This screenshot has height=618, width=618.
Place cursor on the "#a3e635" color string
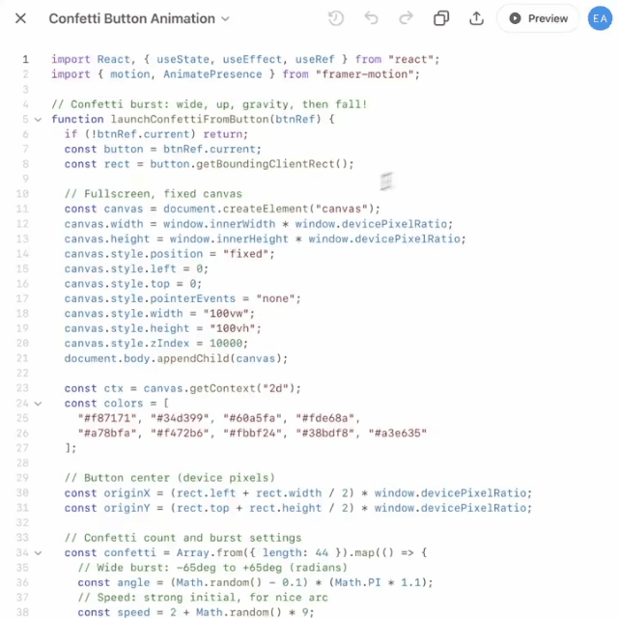pos(398,433)
